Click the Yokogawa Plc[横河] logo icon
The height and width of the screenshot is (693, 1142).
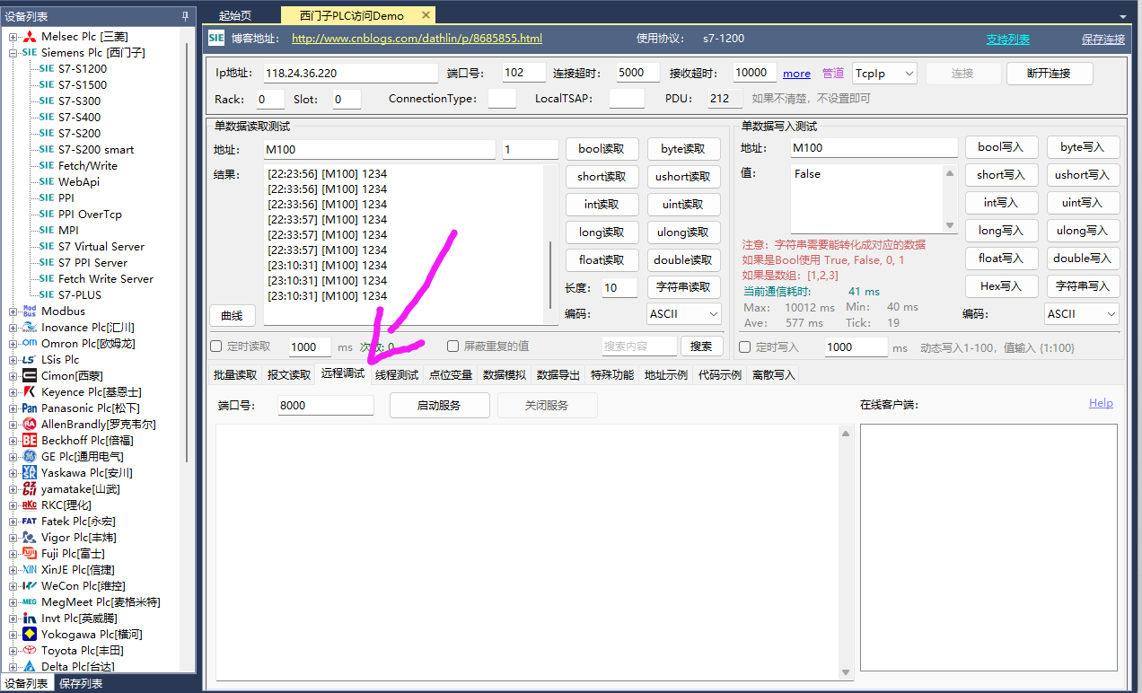coord(30,635)
